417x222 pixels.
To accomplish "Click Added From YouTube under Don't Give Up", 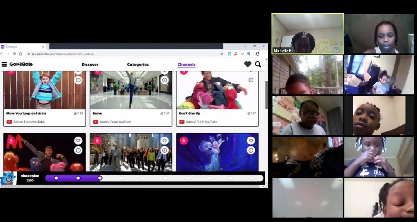I will coord(202,122).
